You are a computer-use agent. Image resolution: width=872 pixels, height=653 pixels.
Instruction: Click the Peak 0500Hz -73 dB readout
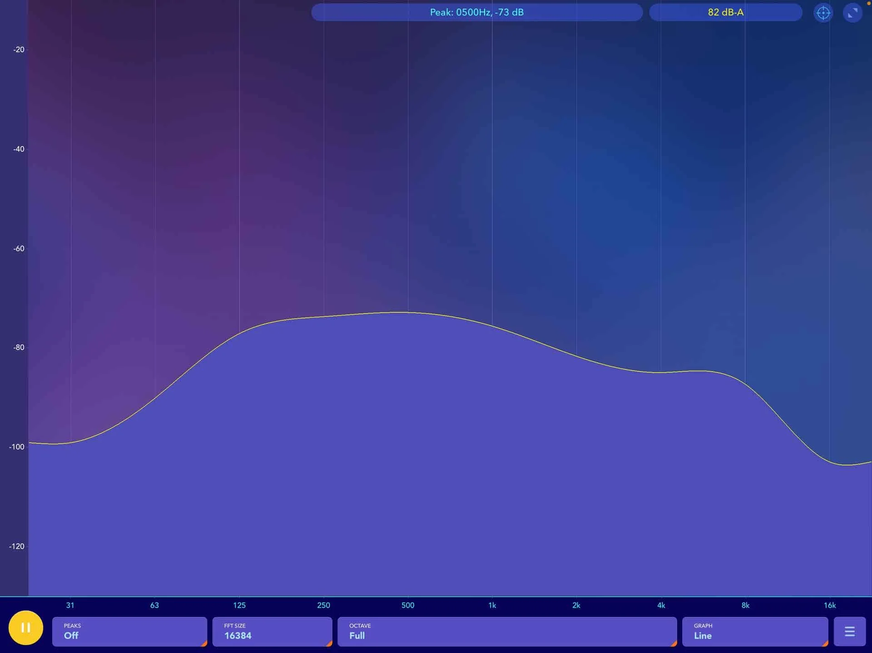[x=476, y=12]
